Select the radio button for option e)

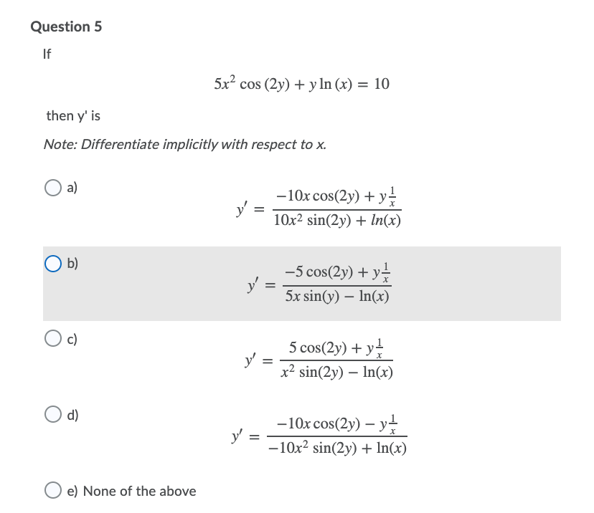[x=53, y=491]
